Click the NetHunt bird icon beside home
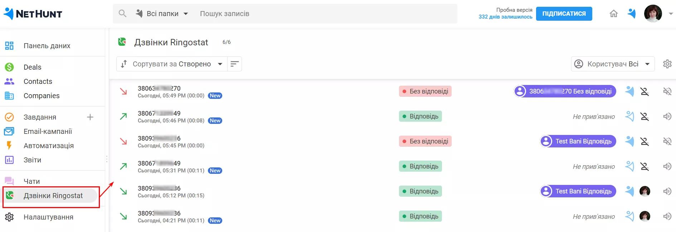The image size is (676, 232). [x=632, y=14]
